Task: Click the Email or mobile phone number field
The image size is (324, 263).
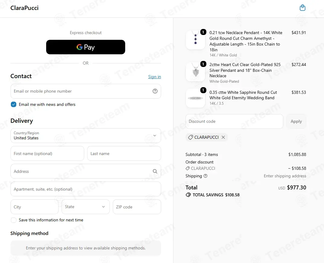Action: pos(86,91)
